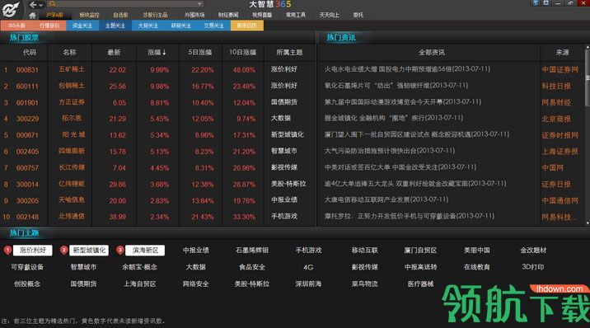Select the 北纬通信 stock name
The width and height of the screenshot is (590, 328).
72,217
